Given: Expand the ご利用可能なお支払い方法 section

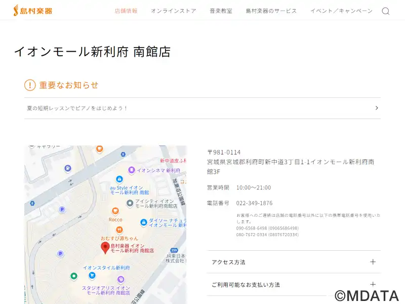Looking at the screenshot, I should click(x=294, y=284).
